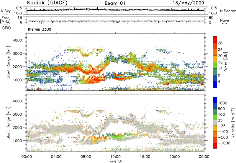Screen dimensions: 236x163
Task: Select the 'themis 3300' CPID text
Action: click(x=40, y=29)
